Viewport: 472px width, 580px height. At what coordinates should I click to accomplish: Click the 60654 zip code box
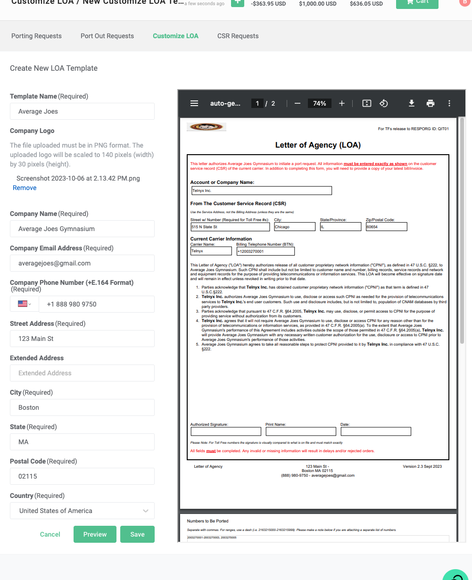coord(386,227)
